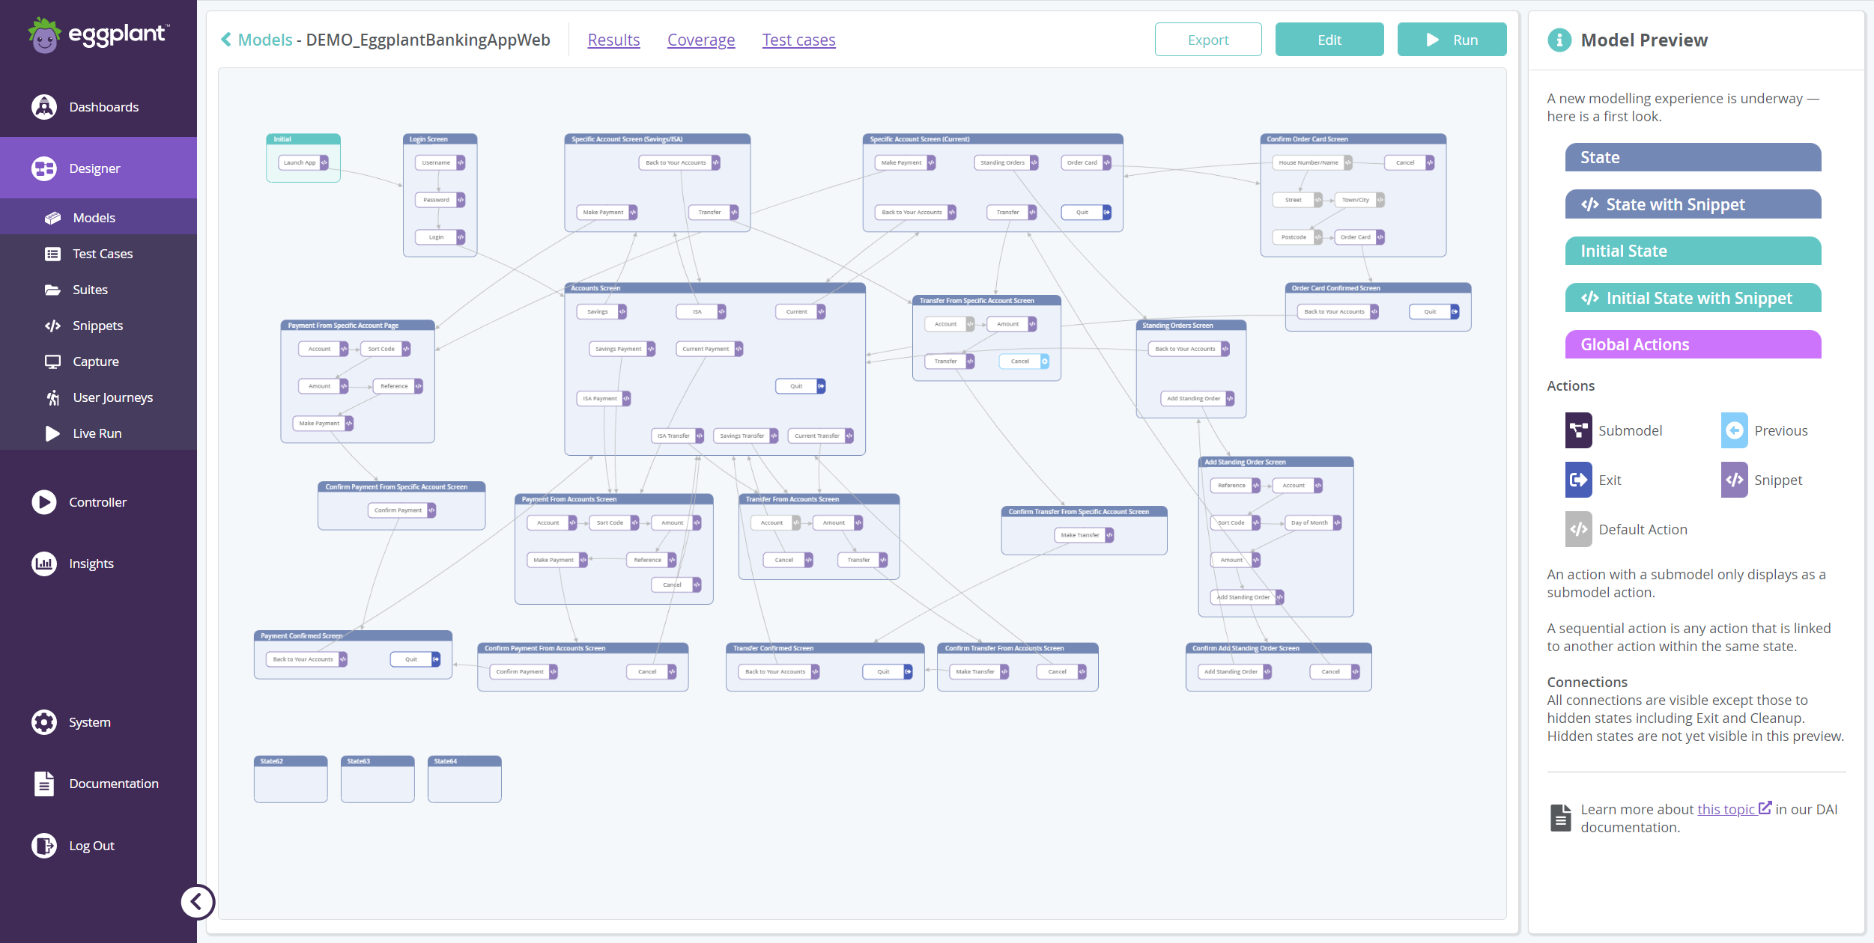Click the Savings Payment action node
The image size is (1874, 943).
pyautogui.click(x=622, y=349)
